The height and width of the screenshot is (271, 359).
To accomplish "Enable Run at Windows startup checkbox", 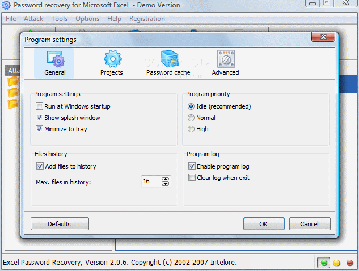I will pyautogui.click(x=39, y=106).
